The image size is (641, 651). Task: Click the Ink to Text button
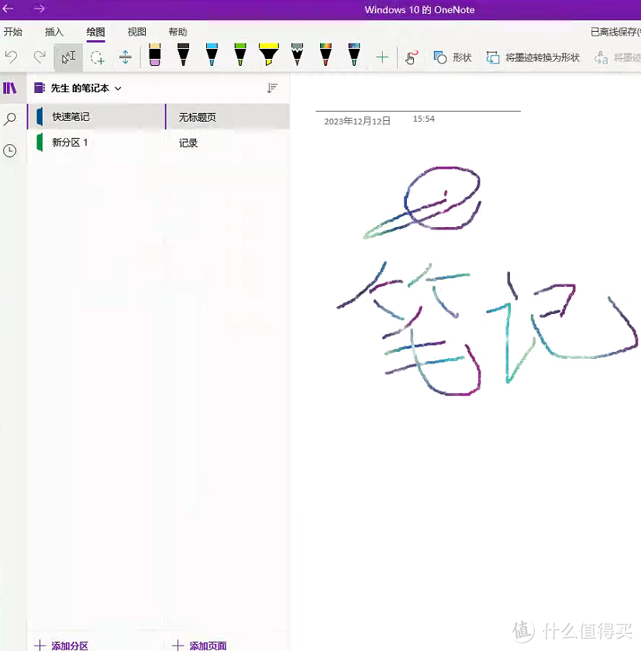(617, 57)
